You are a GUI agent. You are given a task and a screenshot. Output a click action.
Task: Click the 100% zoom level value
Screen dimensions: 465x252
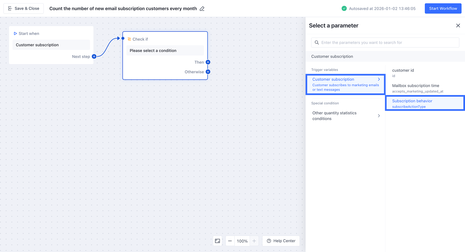[242, 241]
